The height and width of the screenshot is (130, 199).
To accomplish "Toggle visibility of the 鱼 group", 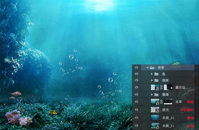I will 137,74.
